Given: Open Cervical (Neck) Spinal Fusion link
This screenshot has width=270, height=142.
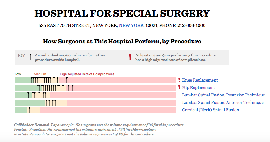Looking at the screenshot, I should click(x=210, y=110).
